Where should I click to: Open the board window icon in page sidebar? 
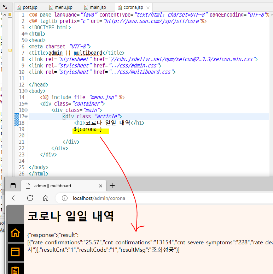point(16,252)
